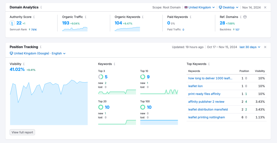The height and width of the screenshot is (143, 277).
Task: Click the Organic Keywords sparkline chart
Action: 127,29
